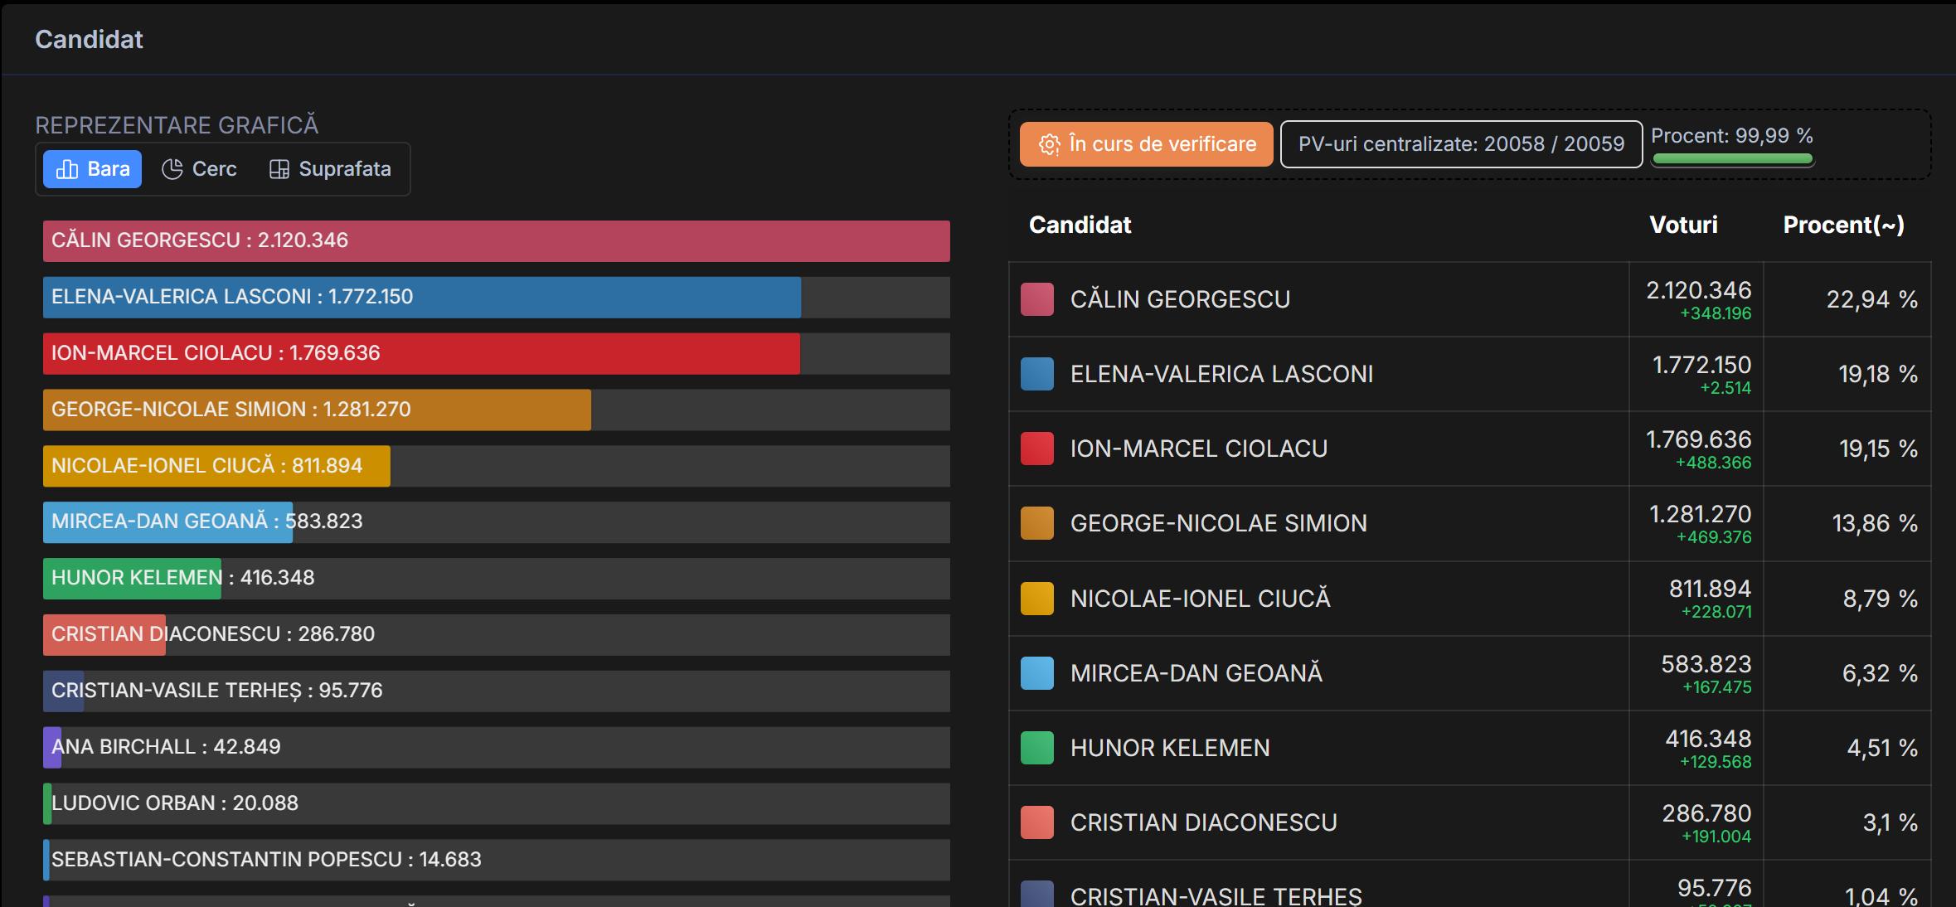Switch to the Cerc chart view
Image resolution: width=1956 pixels, height=907 pixels.
tap(200, 169)
